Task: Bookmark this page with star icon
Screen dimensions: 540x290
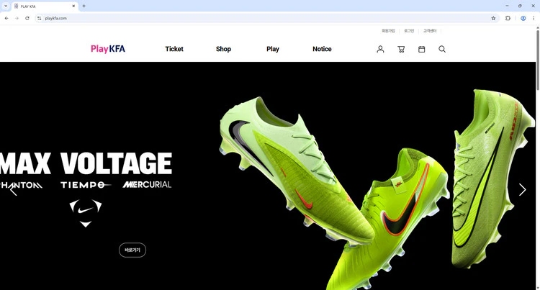Action: point(493,18)
